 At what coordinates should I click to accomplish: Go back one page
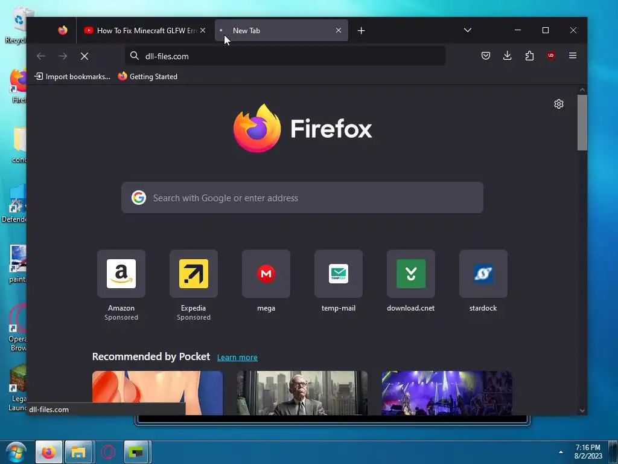pyautogui.click(x=41, y=56)
